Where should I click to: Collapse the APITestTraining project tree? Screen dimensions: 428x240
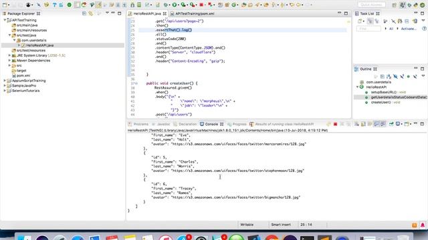(x=5, y=20)
